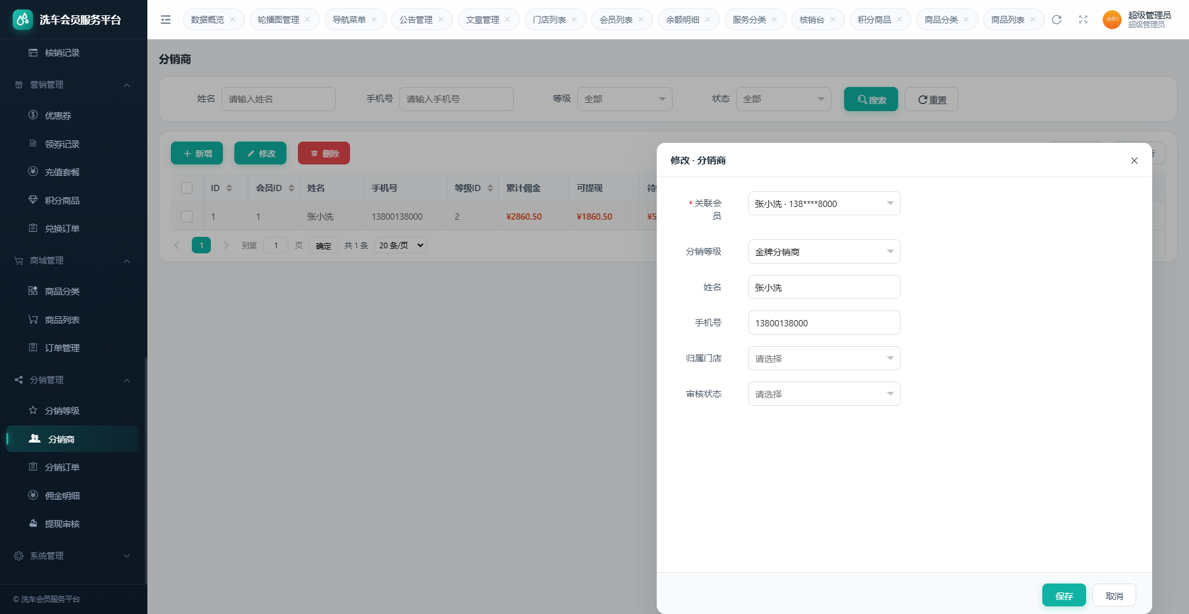
Task: Close the 修改·分销商 dialog
Action: pyautogui.click(x=1134, y=161)
